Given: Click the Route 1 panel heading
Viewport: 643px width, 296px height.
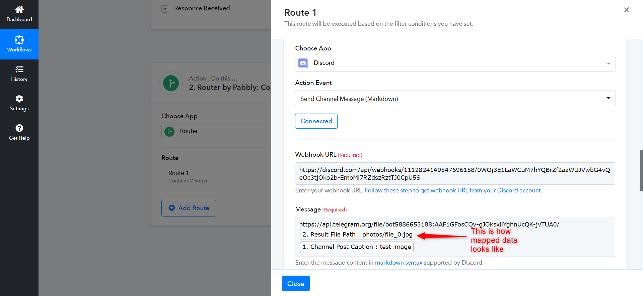Looking at the screenshot, I should 300,13.
